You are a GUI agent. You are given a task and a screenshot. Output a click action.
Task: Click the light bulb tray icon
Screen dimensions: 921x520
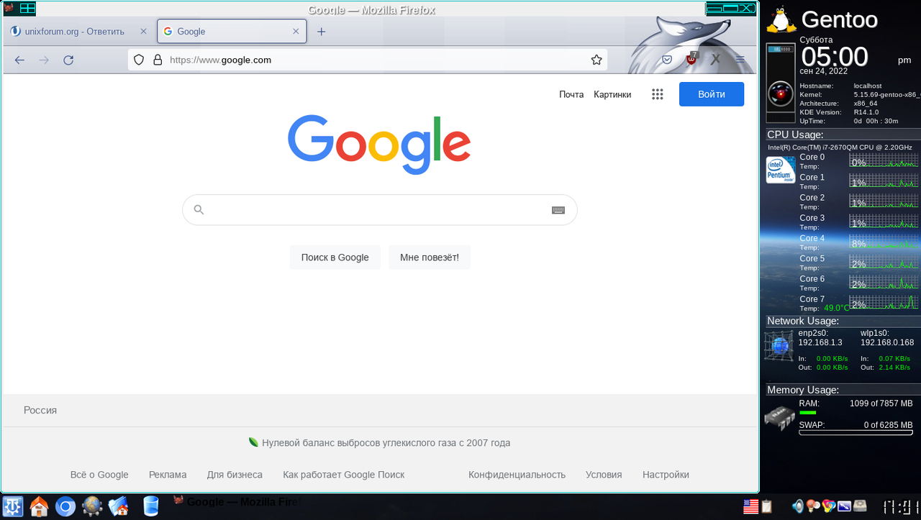tap(813, 506)
